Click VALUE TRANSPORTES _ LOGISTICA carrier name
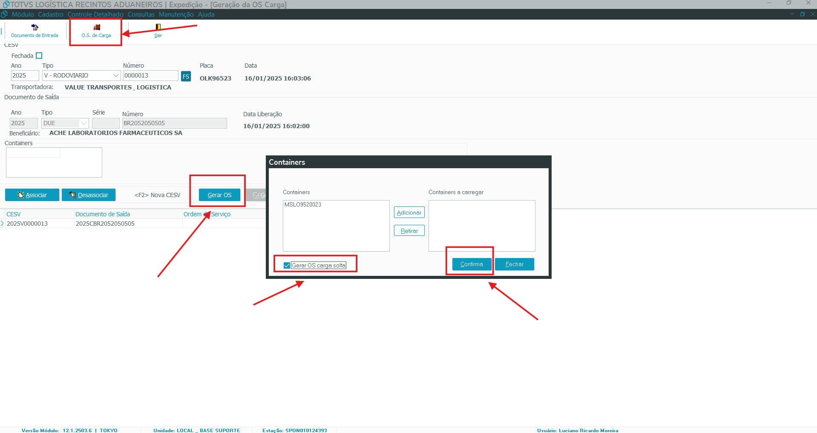The height and width of the screenshot is (433, 817). click(x=118, y=87)
